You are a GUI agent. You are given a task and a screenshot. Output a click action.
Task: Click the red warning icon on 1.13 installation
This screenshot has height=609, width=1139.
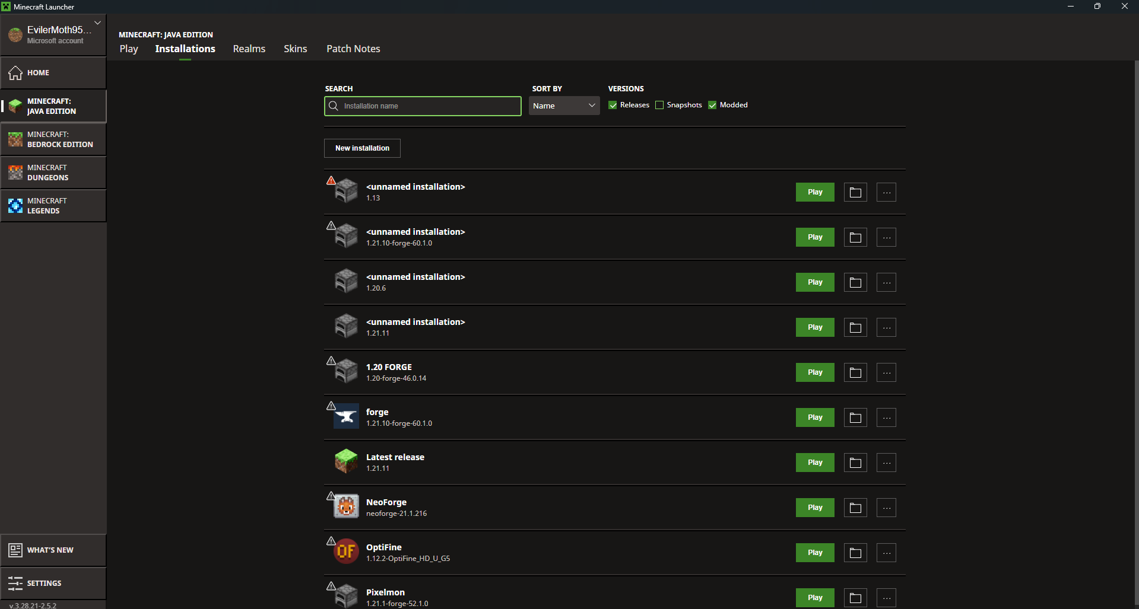(331, 181)
